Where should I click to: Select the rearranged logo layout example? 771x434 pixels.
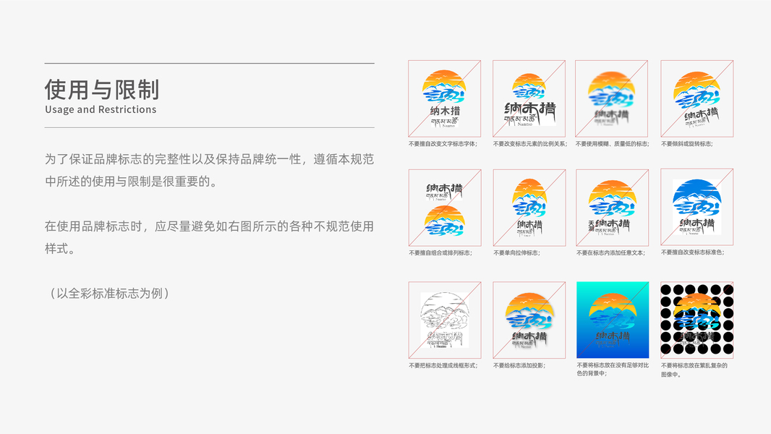[445, 208]
